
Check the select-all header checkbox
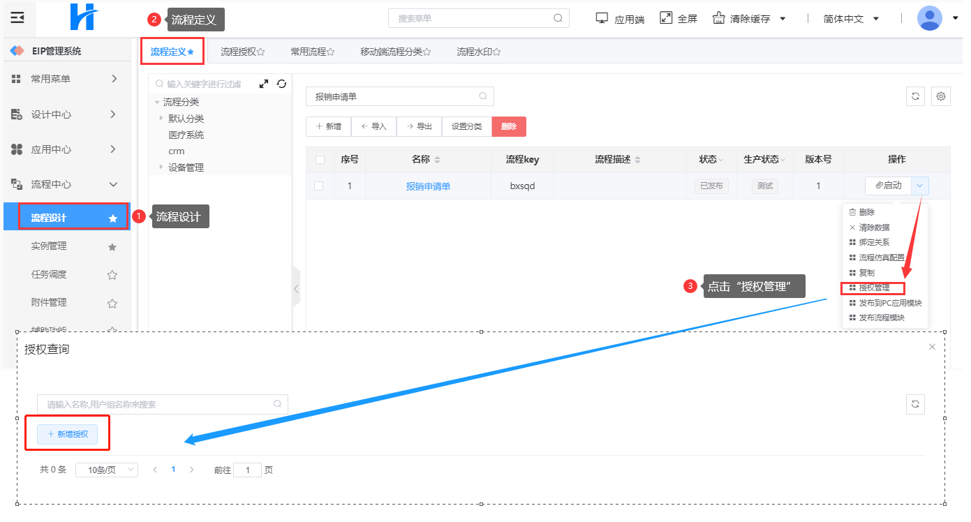pos(320,160)
